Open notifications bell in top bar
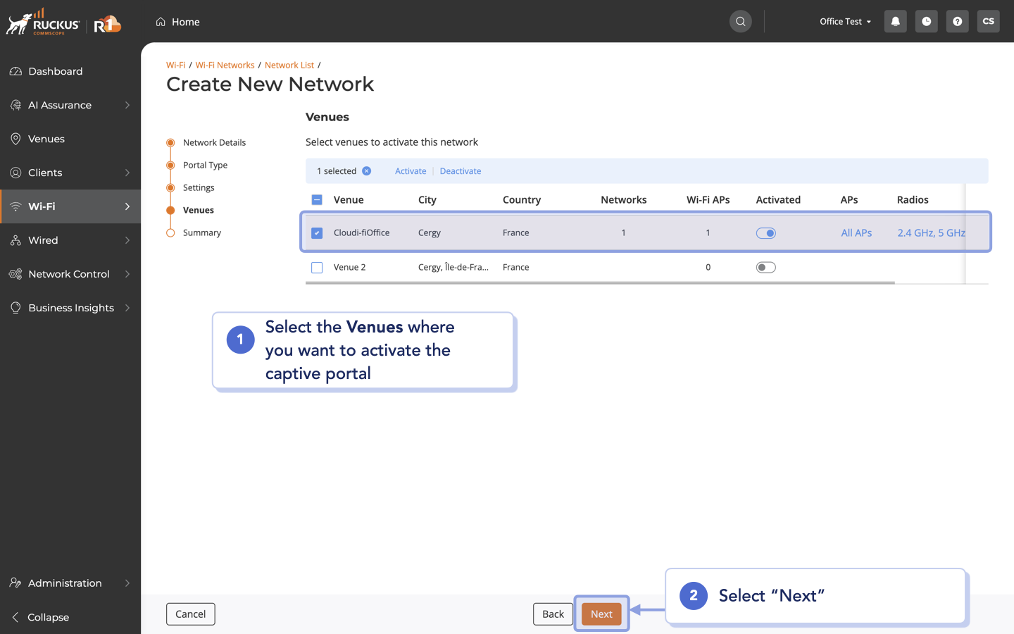 pyautogui.click(x=895, y=21)
